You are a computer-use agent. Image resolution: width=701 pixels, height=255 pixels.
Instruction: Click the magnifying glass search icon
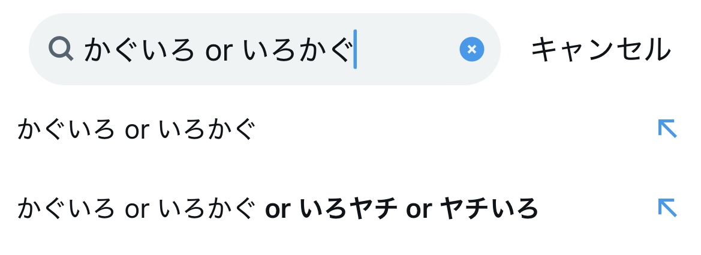click(61, 49)
